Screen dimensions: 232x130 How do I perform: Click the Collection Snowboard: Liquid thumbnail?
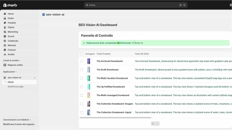(x=89, y=112)
